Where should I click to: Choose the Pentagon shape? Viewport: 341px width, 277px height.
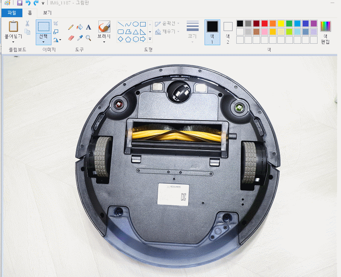pos(128,39)
